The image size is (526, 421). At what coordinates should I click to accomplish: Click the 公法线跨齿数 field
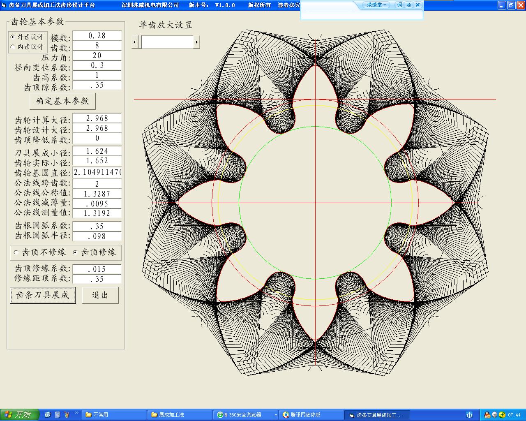point(97,184)
